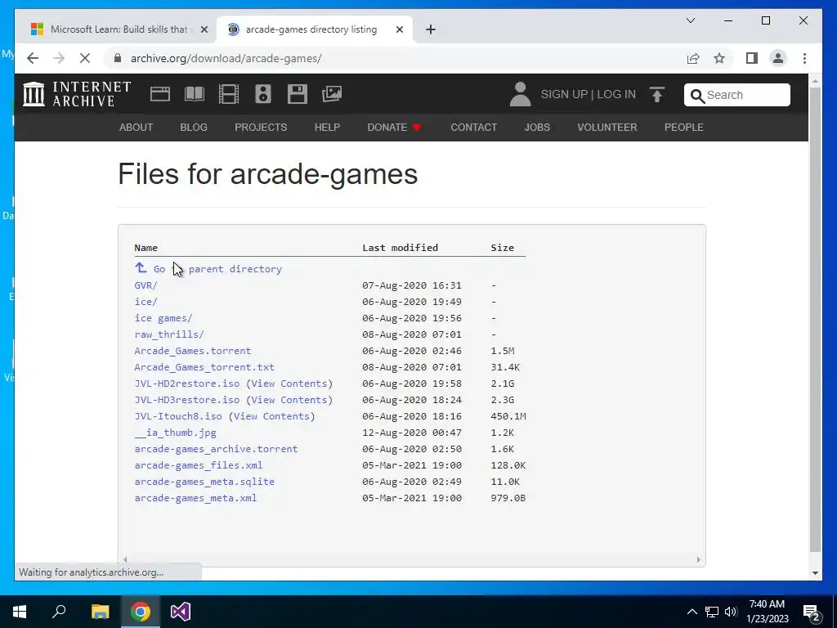
Task: Open the Chrome three-dot menu
Action: (x=804, y=58)
